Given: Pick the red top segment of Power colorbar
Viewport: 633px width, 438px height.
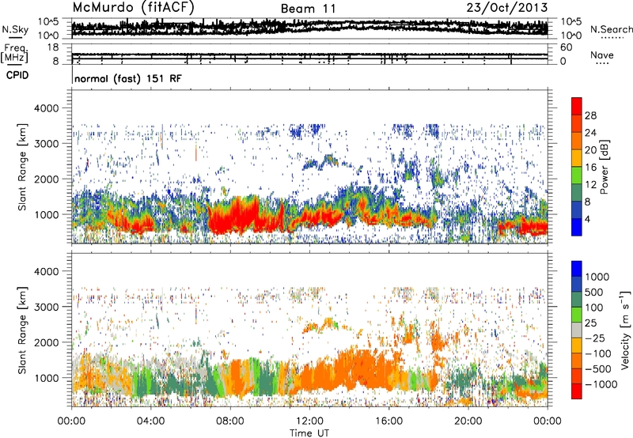Looking at the screenshot, I should point(577,107).
